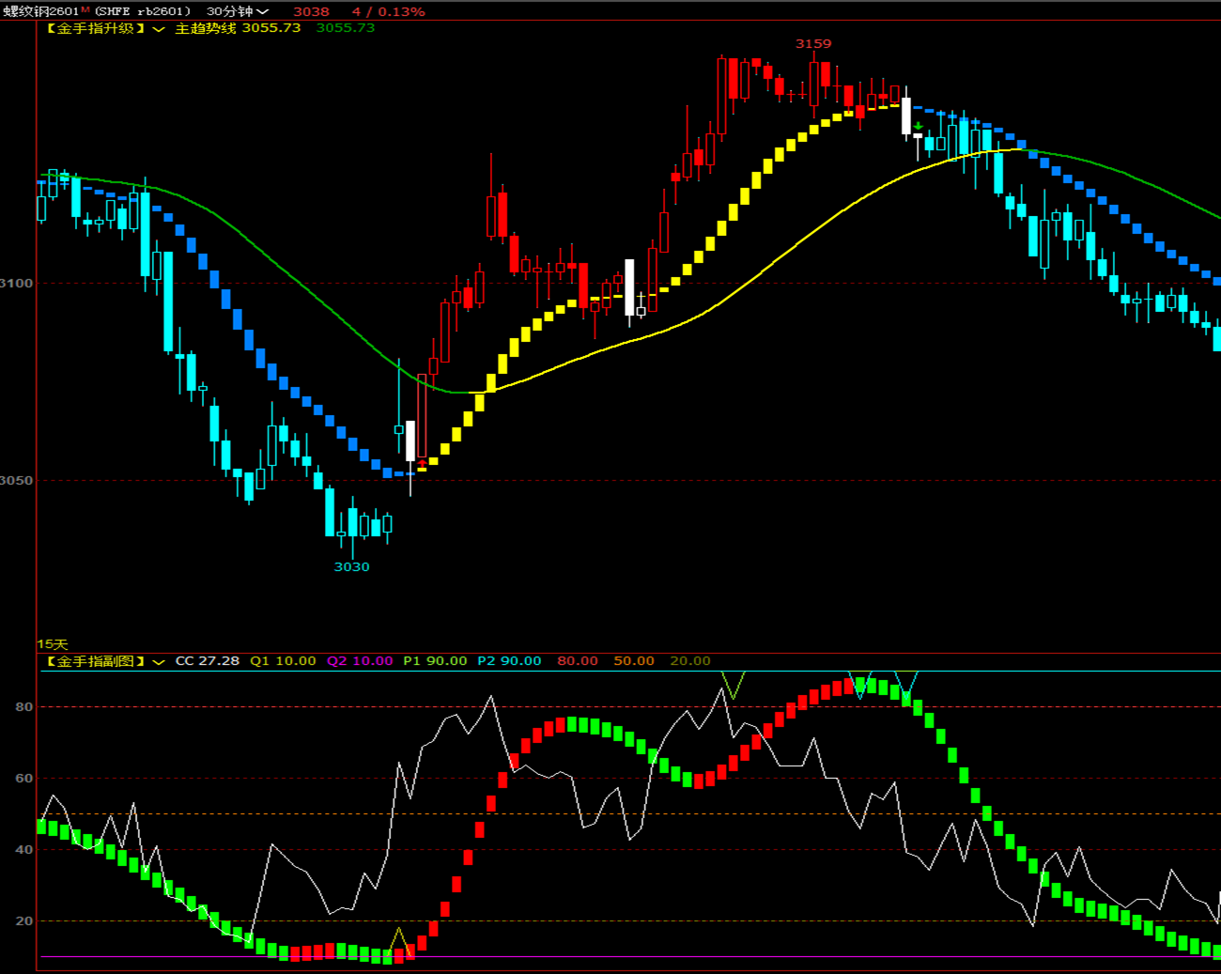The height and width of the screenshot is (974, 1221).
Task: Select the CC 27.28 indicator value
Action: 207,661
